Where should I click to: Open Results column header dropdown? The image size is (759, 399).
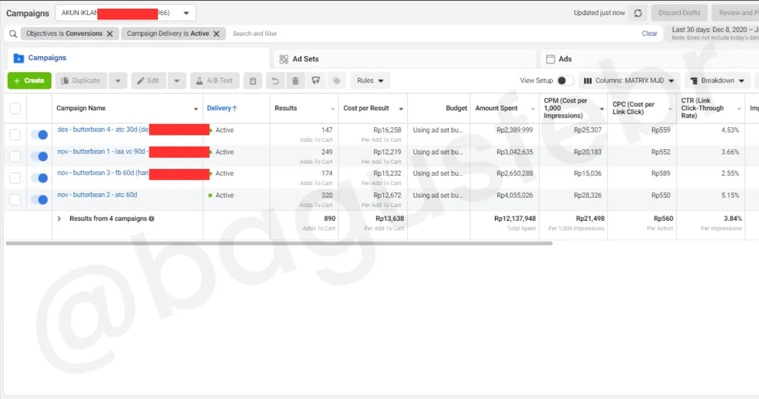[x=333, y=109]
